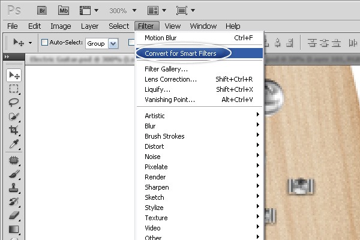Select the Rectangular Marquee tool
This screenshot has width=360, height=240.
click(14, 89)
